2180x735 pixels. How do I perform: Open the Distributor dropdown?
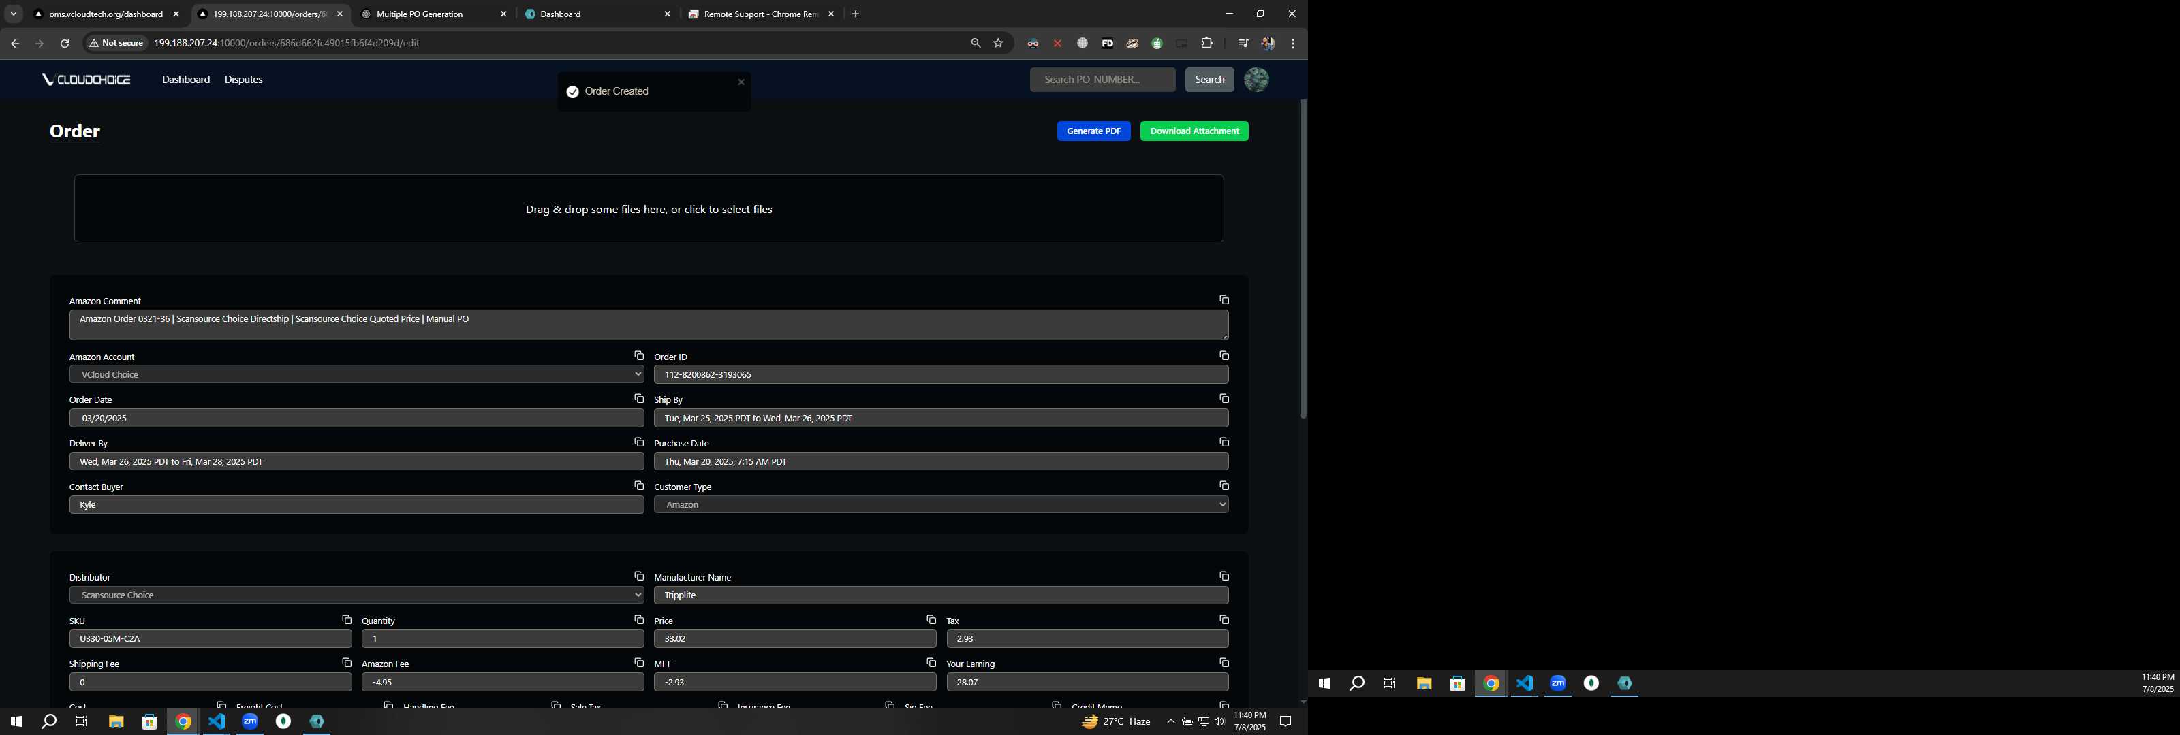(x=356, y=595)
